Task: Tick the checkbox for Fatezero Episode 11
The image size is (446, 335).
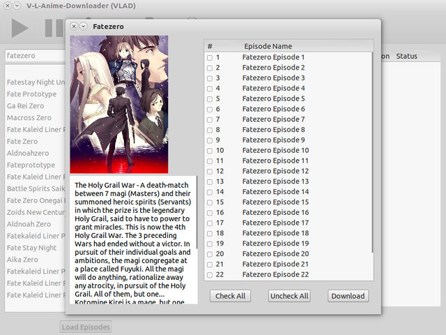Action: 210,161
